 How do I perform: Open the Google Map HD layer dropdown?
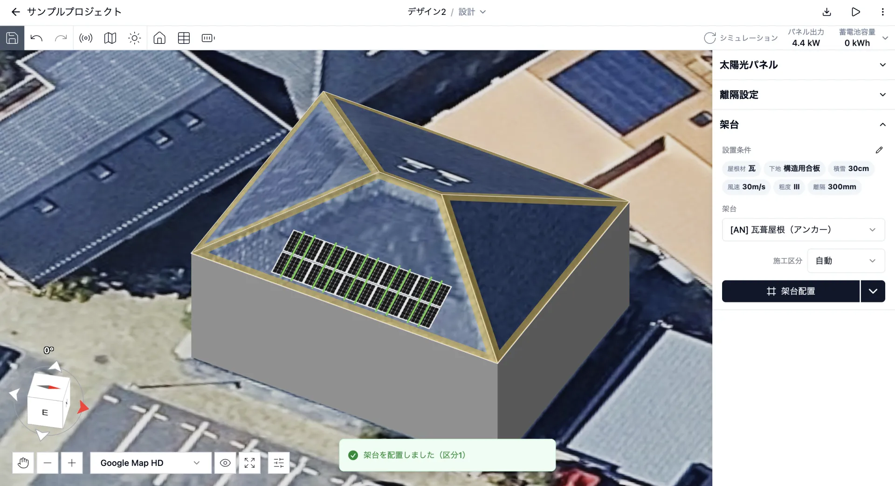pos(151,463)
